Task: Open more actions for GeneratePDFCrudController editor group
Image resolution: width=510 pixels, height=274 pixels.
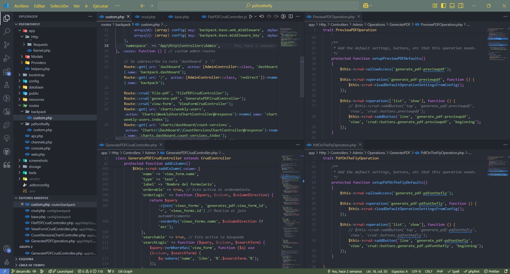Action: (298, 145)
